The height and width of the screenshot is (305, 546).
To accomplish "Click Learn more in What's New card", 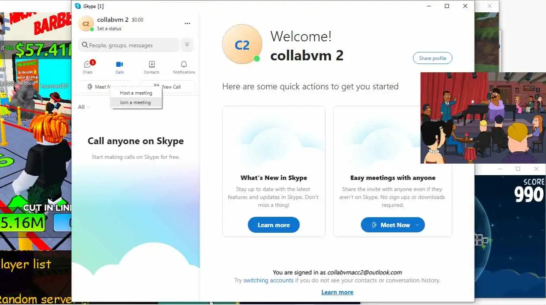I will tap(274, 225).
